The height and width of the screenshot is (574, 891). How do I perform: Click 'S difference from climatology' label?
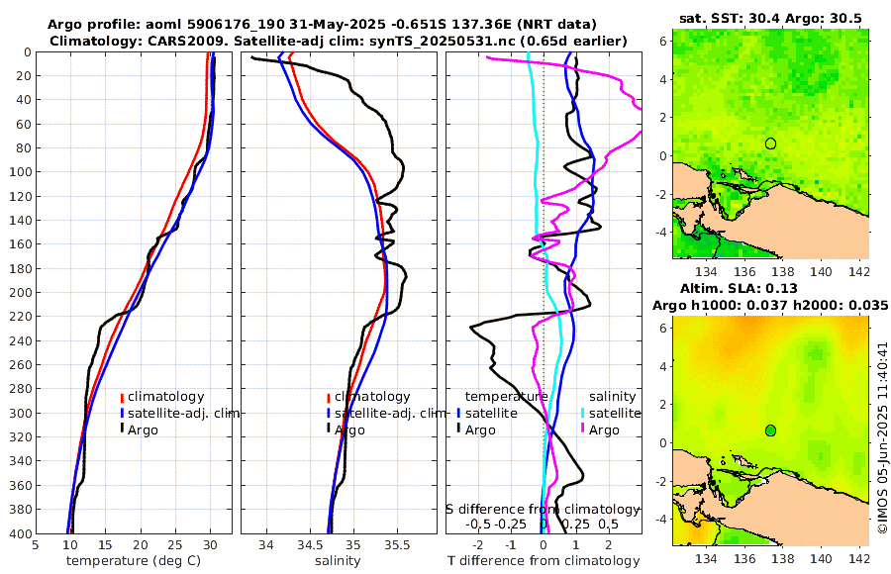543,510
